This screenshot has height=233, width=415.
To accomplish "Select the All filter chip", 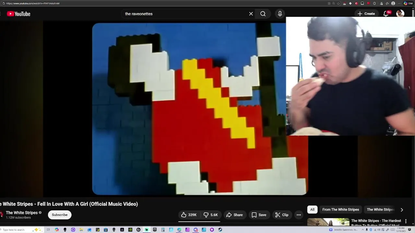I will pyautogui.click(x=312, y=209).
